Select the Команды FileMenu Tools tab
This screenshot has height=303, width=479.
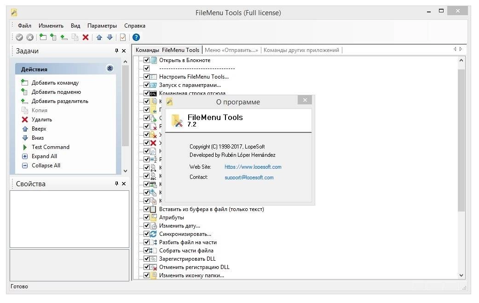(167, 50)
